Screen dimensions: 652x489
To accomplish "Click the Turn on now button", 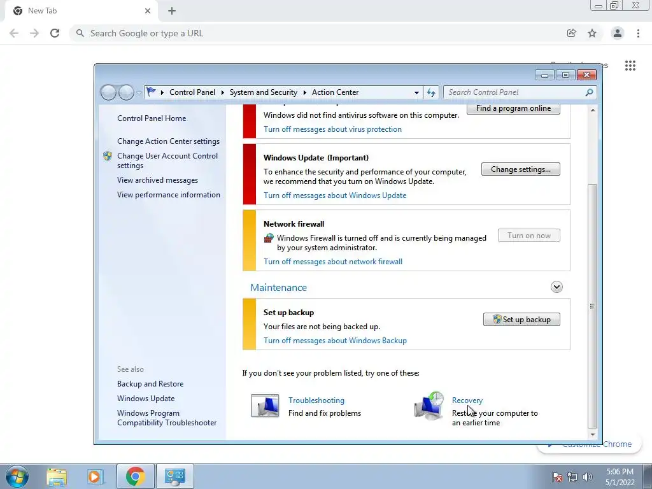I will point(529,236).
